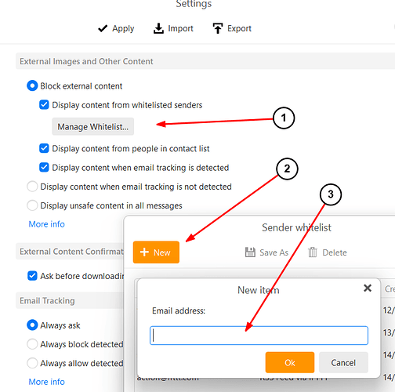Click the Apply checkmark icon
This screenshot has width=395, height=392.
103,28
